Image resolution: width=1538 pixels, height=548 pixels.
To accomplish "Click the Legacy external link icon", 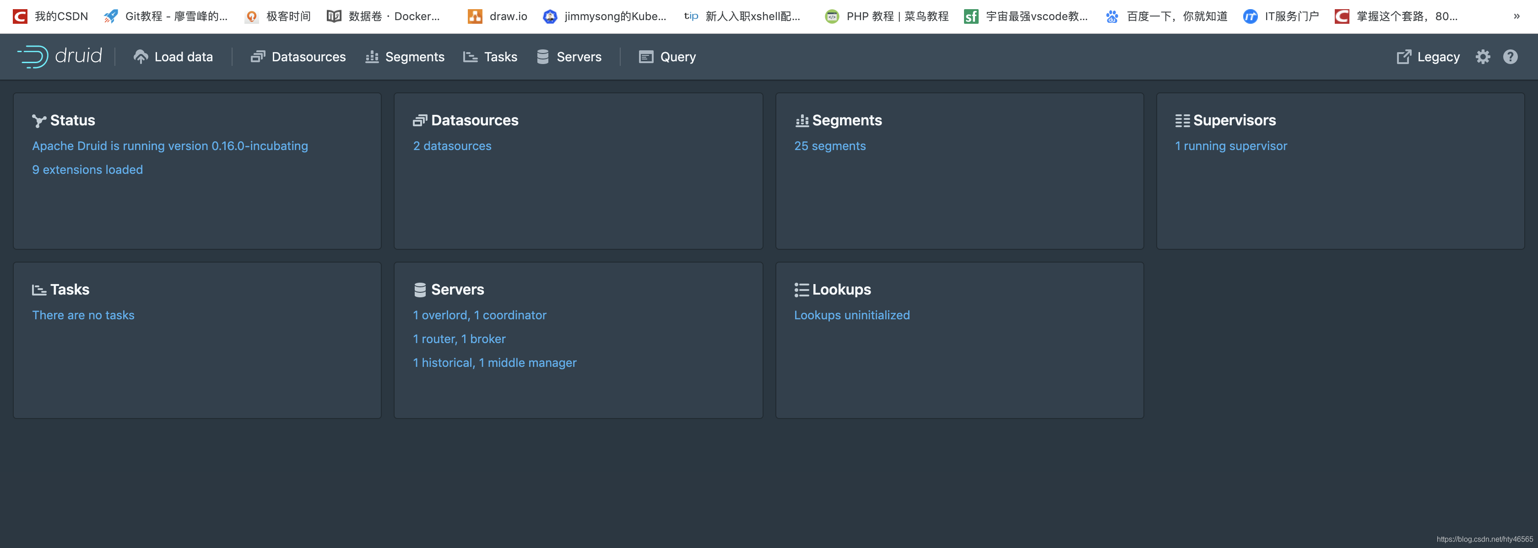I will (1404, 57).
